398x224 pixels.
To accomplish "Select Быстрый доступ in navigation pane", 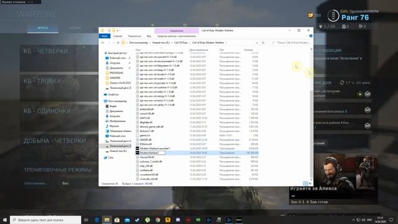I will pos(117,53).
